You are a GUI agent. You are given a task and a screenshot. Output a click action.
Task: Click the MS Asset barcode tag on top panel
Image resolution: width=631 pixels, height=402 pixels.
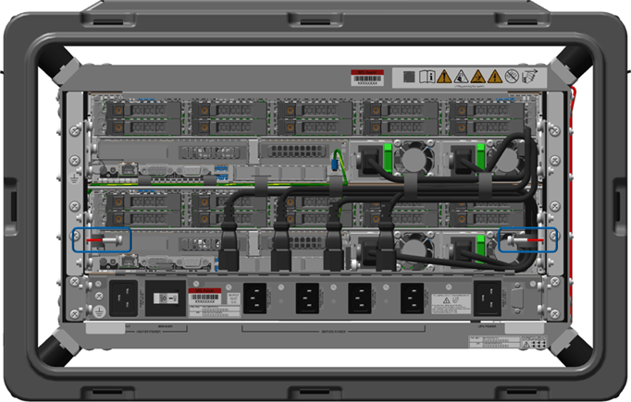pyautogui.click(x=367, y=78)
